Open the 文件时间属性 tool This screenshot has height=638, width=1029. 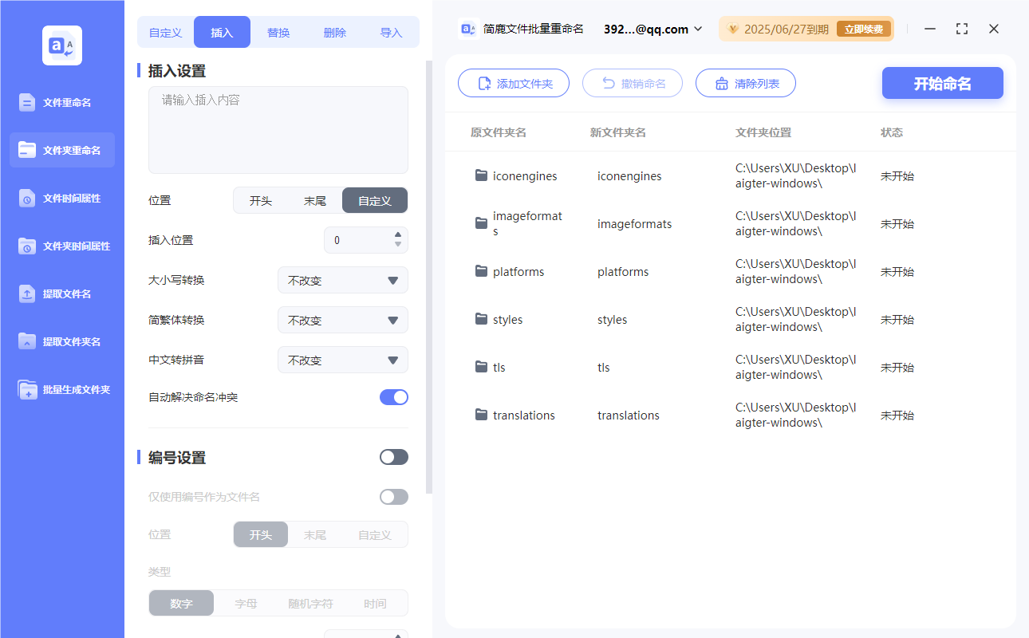[x=61, y=198]
